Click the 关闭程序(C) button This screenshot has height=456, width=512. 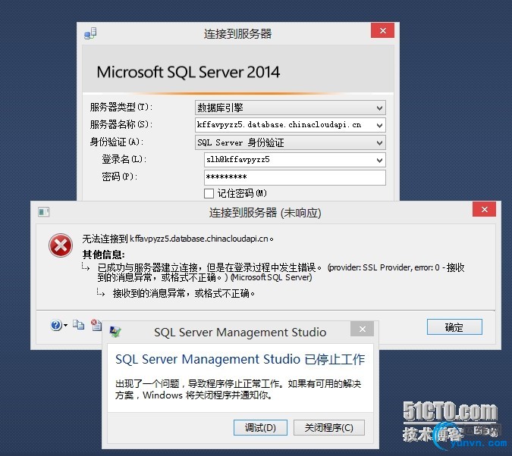328,428
